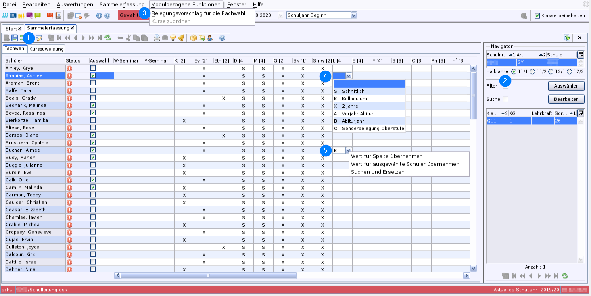Select the student row Cropsey, Genevieve
The width and height of the screenshot is (591, 296).
pos(35,232)
